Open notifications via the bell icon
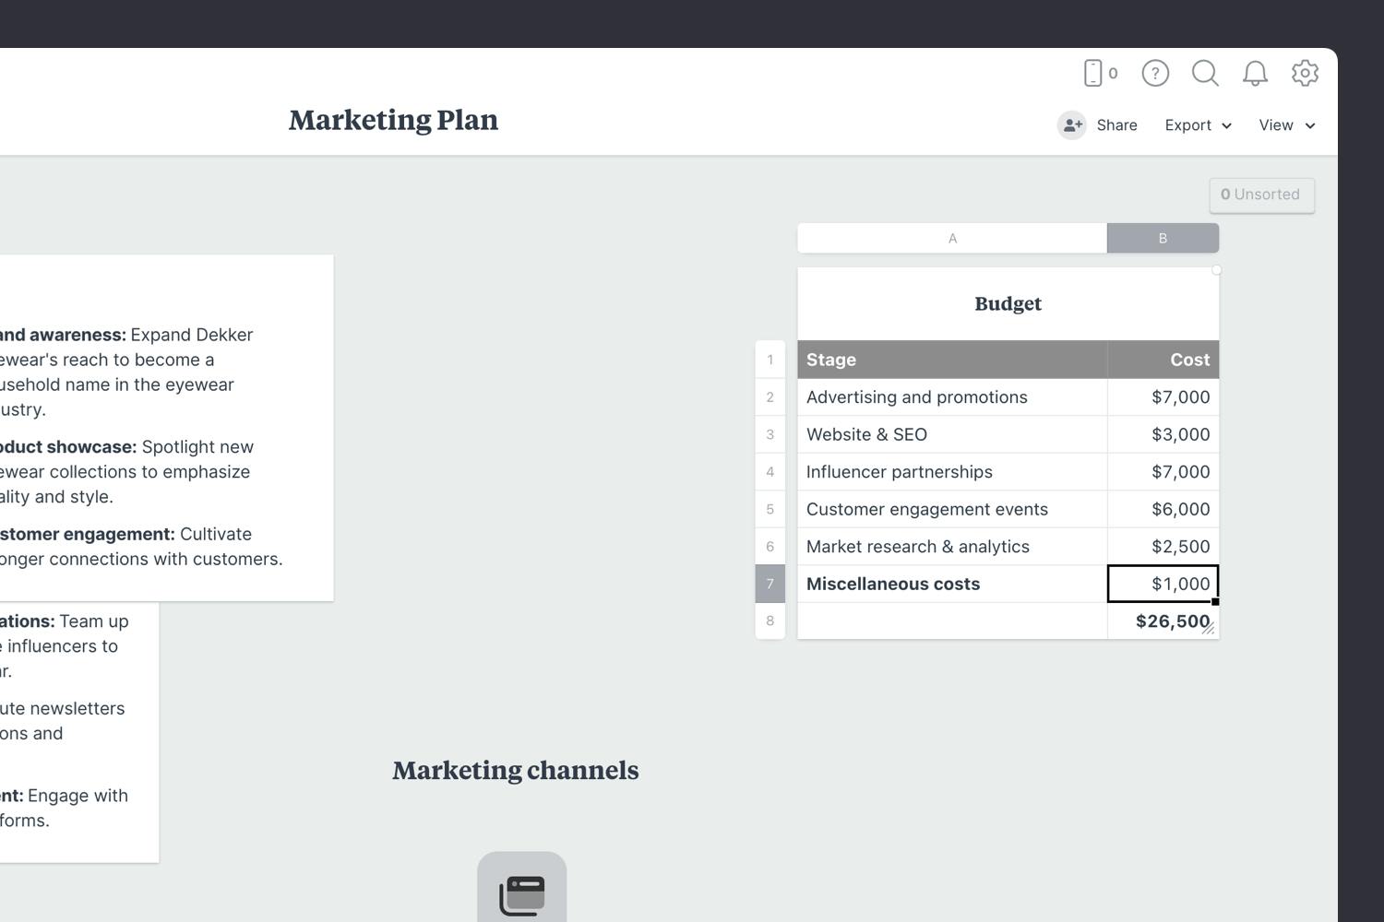 [1255, 73]
